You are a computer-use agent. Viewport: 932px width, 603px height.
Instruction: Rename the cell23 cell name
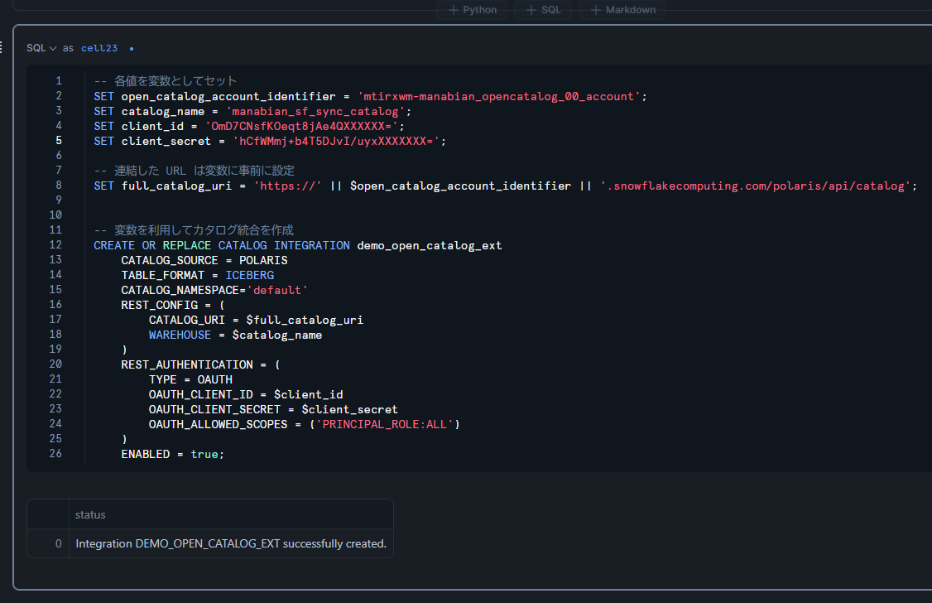99,48
